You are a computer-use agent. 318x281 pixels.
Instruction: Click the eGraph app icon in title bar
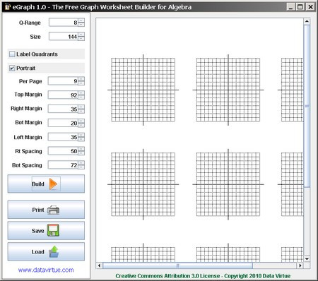7,7
